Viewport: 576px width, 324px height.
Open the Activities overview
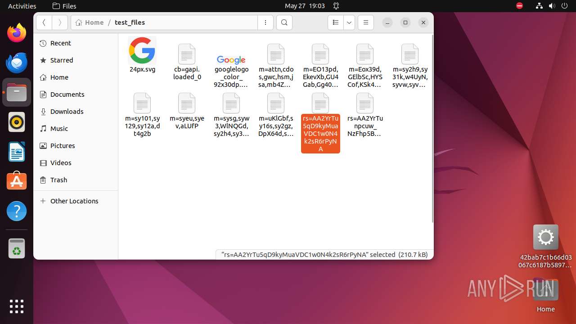22,6
